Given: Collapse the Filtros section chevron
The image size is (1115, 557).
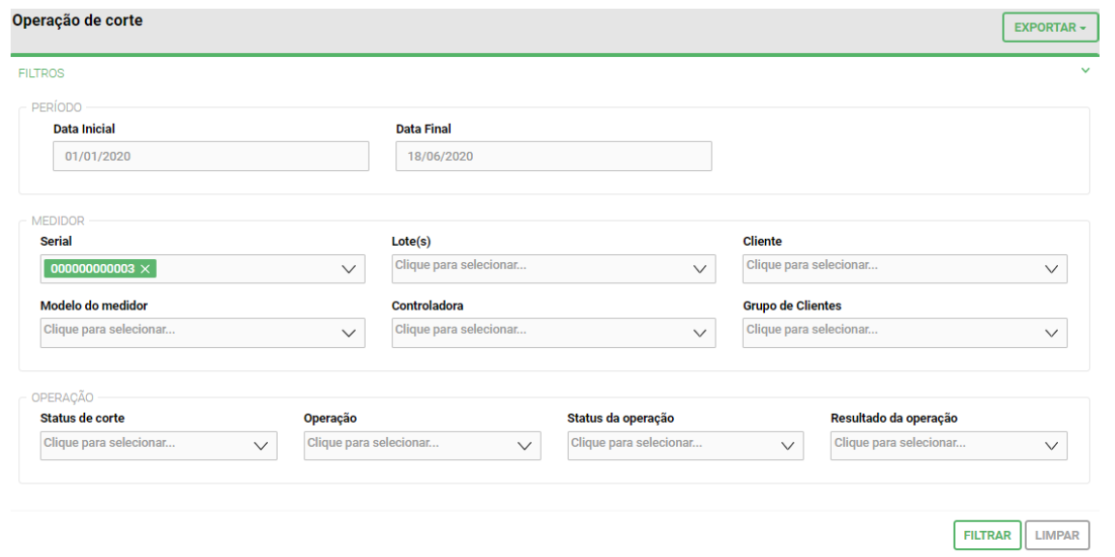Looking at the screenshot, I should (1085, 71).
